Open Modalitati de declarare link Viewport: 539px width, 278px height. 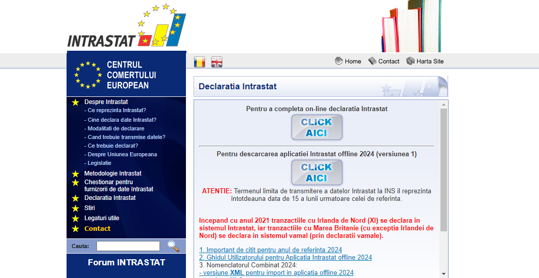(114, 128)
